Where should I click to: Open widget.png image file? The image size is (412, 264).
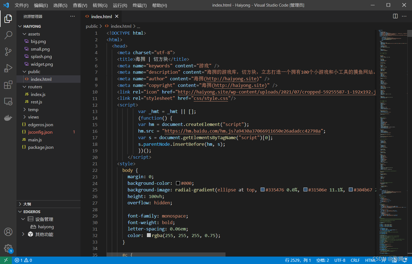point(42,64)
